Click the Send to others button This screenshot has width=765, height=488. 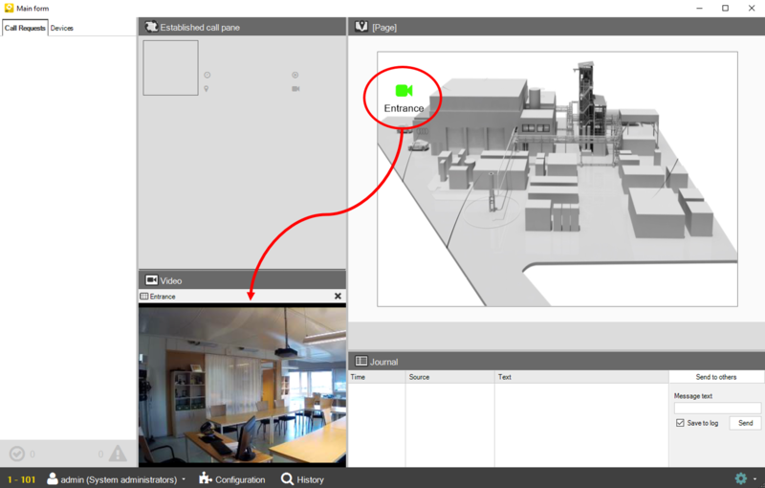click(x=715, y=377)
